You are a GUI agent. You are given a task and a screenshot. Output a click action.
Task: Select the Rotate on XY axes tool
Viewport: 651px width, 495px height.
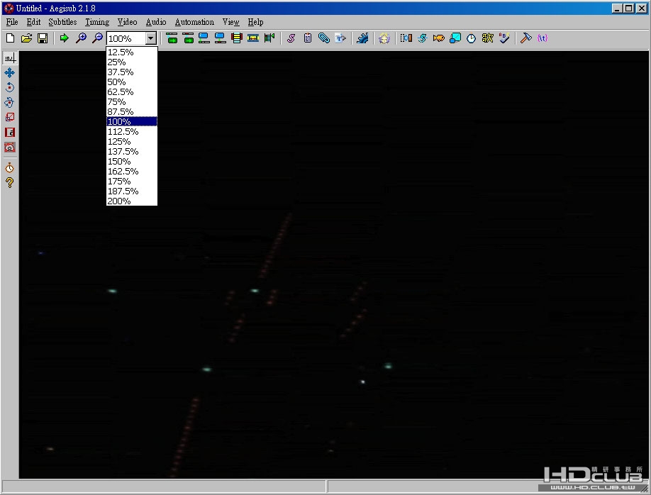point(10,103)
